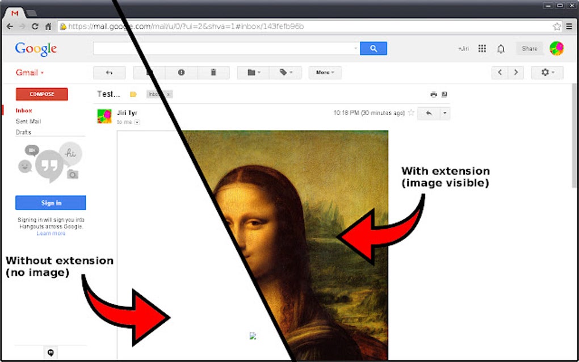Screen dimensions: 579x362
Task: Open the email in a new window
Action: click(444, 94)
